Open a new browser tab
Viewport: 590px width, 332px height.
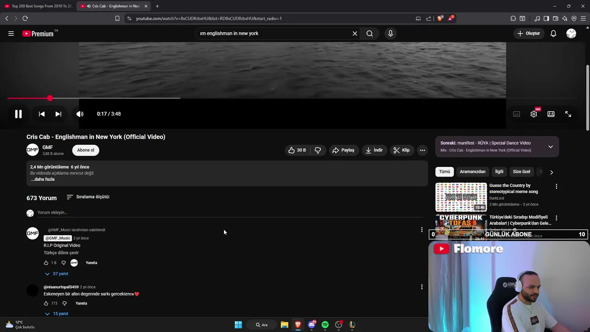tap(157, 6)
